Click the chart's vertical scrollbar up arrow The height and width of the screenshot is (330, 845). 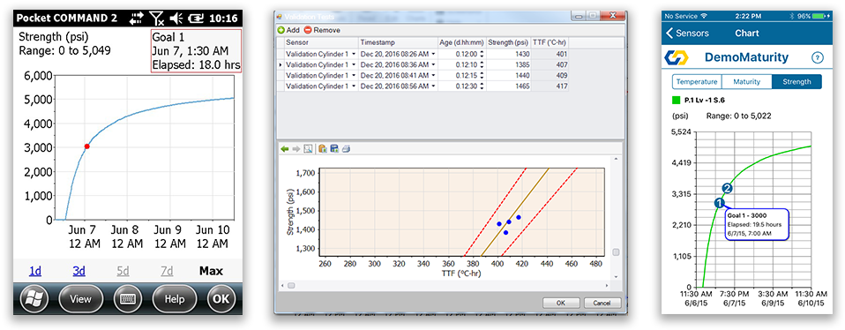pos(617,160)
